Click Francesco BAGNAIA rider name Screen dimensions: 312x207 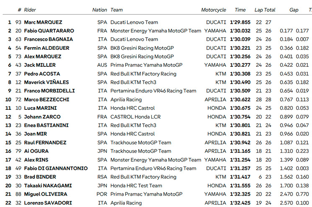(x=48, y=39)
